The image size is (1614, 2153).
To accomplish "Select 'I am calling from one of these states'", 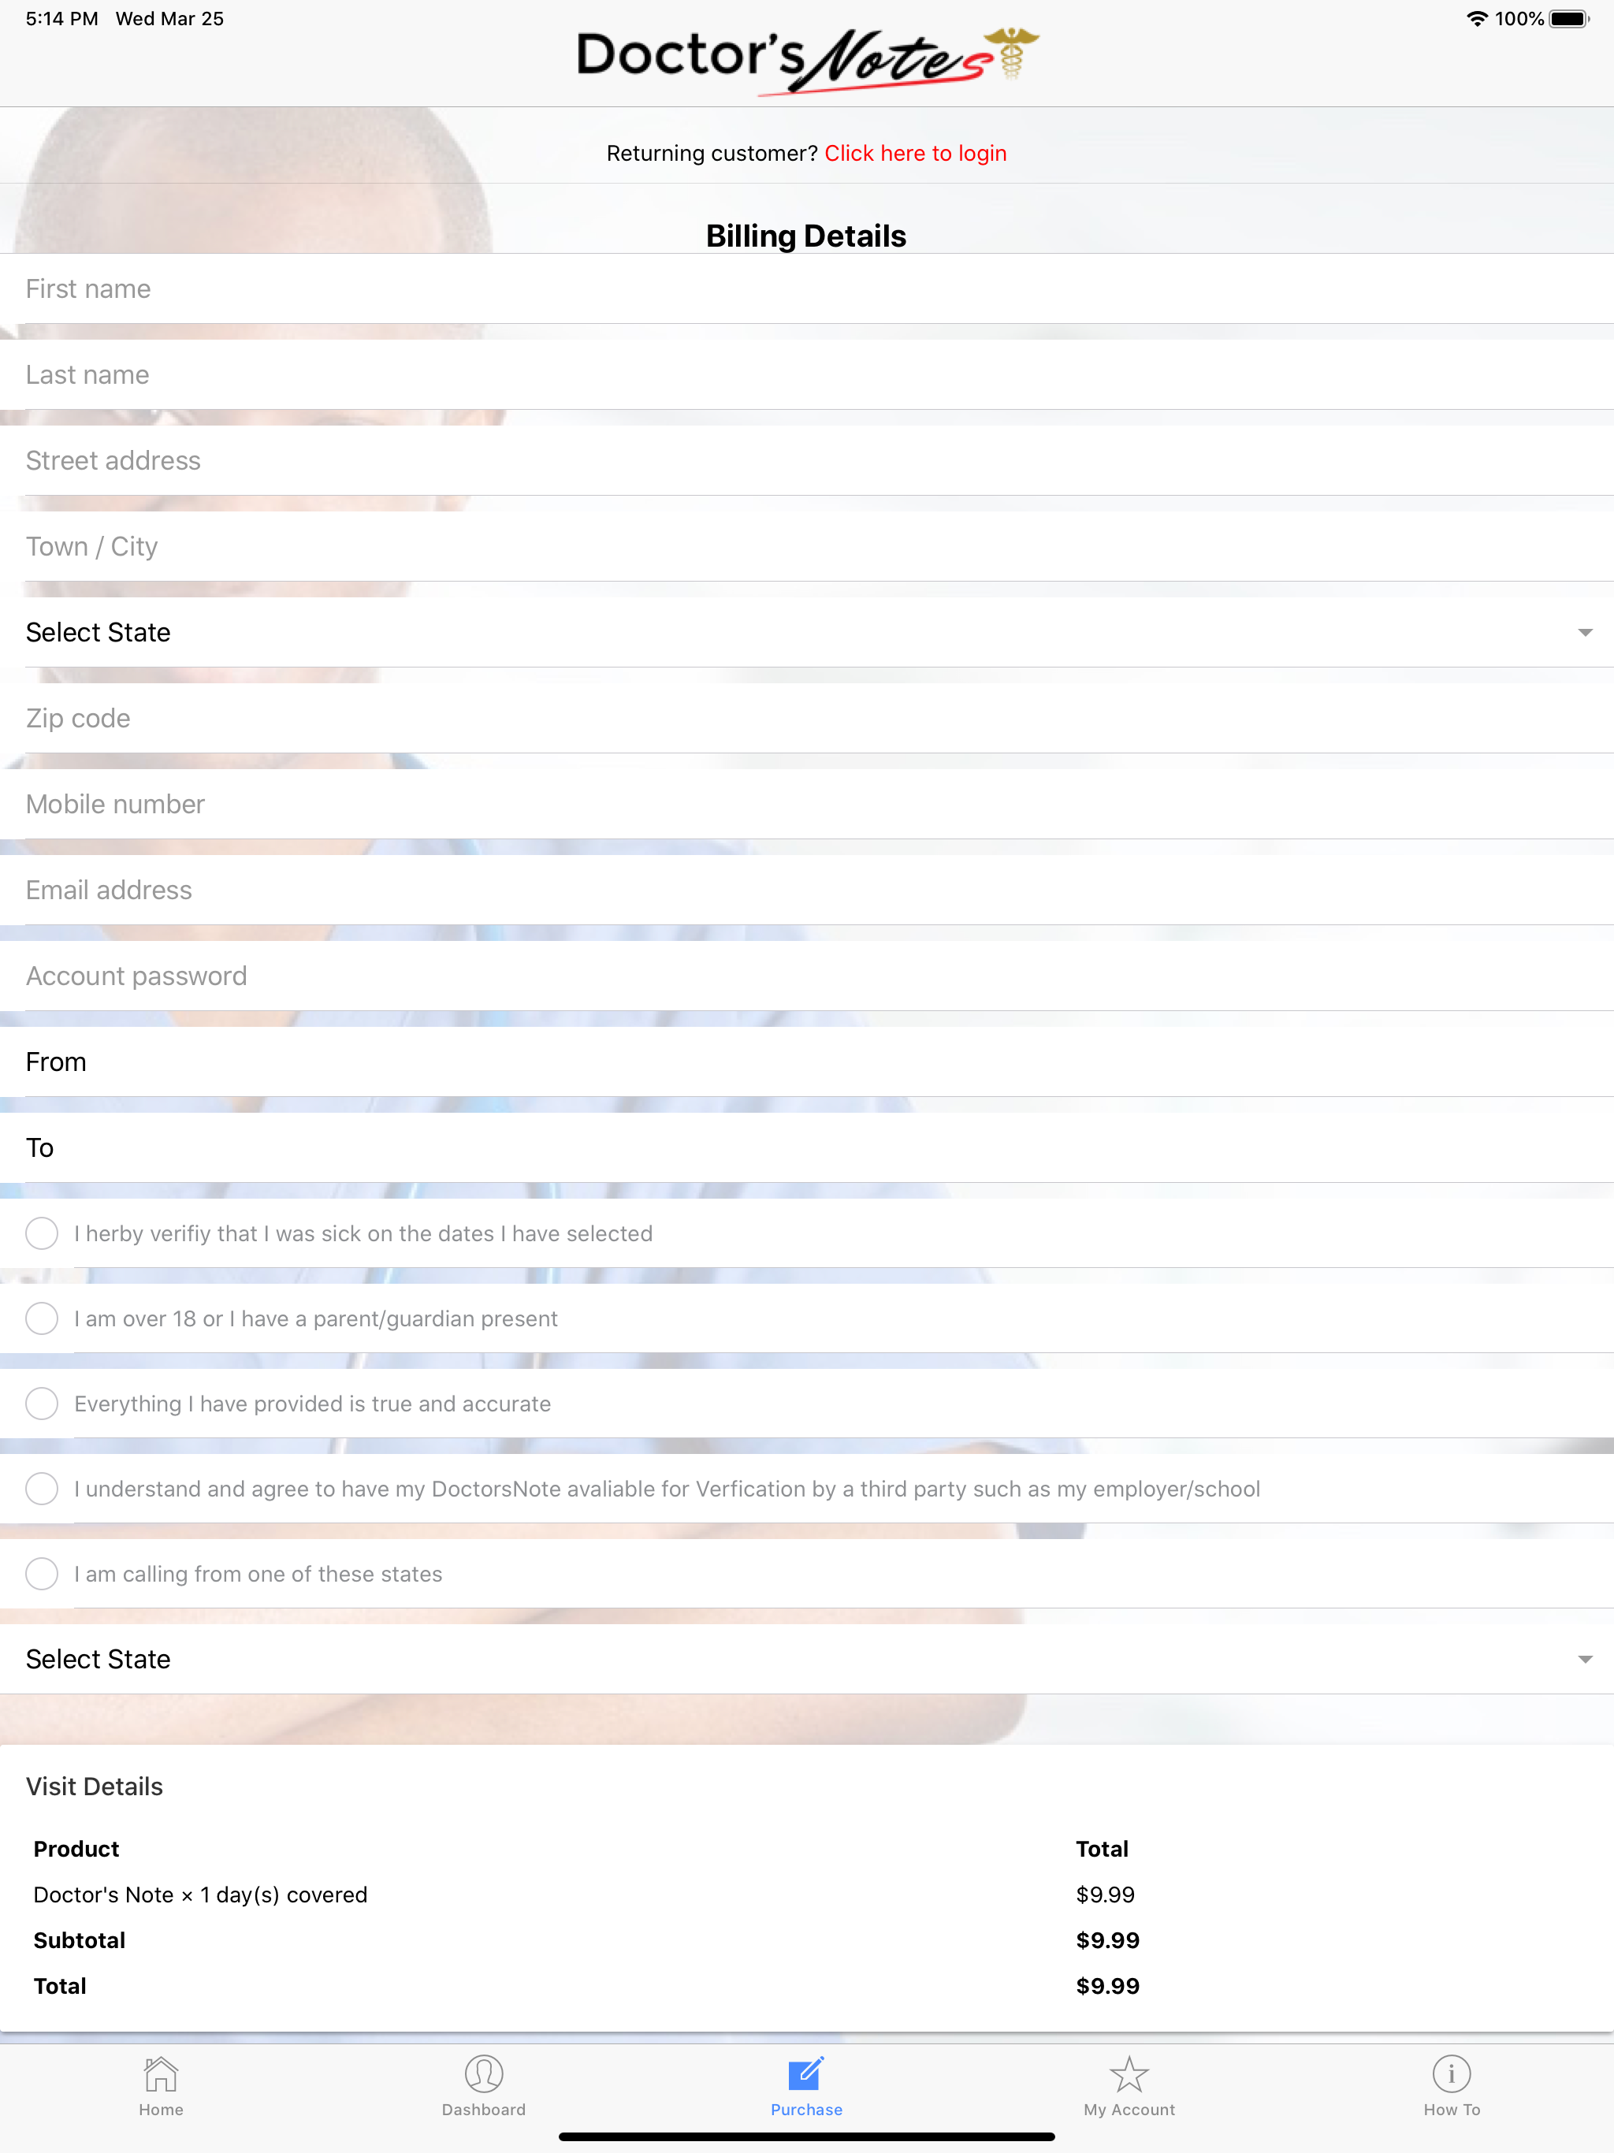I will pyautogui.click(x=42, y=1574).
